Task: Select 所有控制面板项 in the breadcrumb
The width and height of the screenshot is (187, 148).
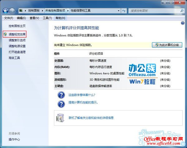Action: pyautogui.click(x=55, y=11)
